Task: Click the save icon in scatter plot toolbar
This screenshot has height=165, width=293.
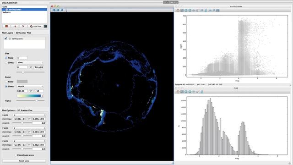Action: (182, 10)
